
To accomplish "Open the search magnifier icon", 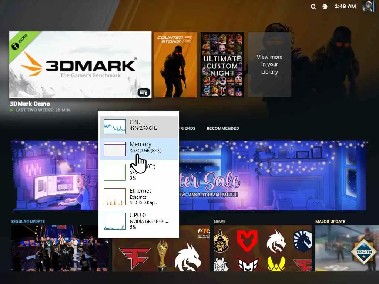I will click(x=313, y=7).
